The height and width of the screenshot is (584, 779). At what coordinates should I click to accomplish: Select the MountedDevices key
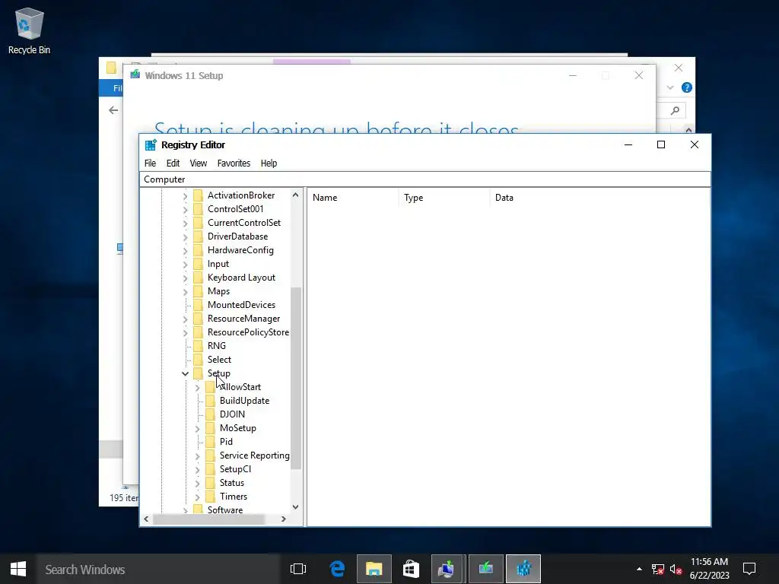pos(241,305)
